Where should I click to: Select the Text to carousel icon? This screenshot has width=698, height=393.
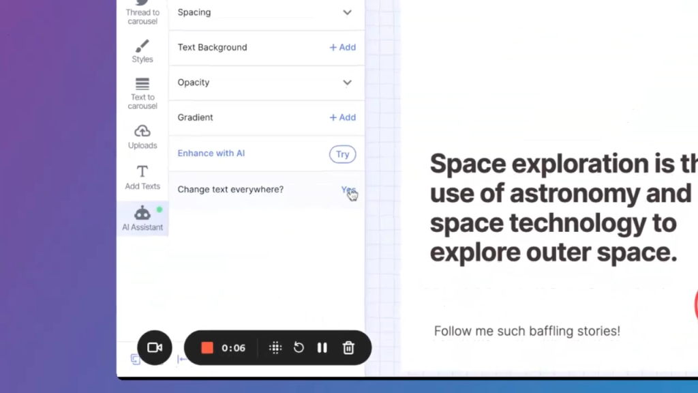[x=142, y=92]
